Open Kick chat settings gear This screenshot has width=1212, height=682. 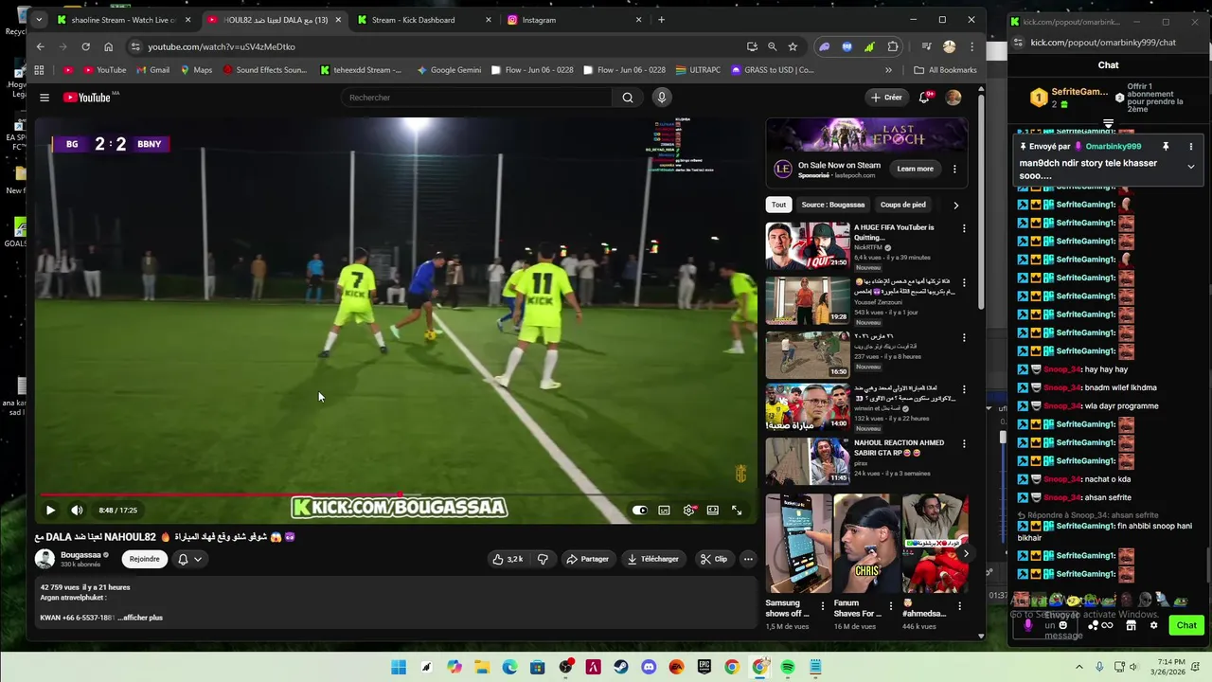[x=1153, y=625]
